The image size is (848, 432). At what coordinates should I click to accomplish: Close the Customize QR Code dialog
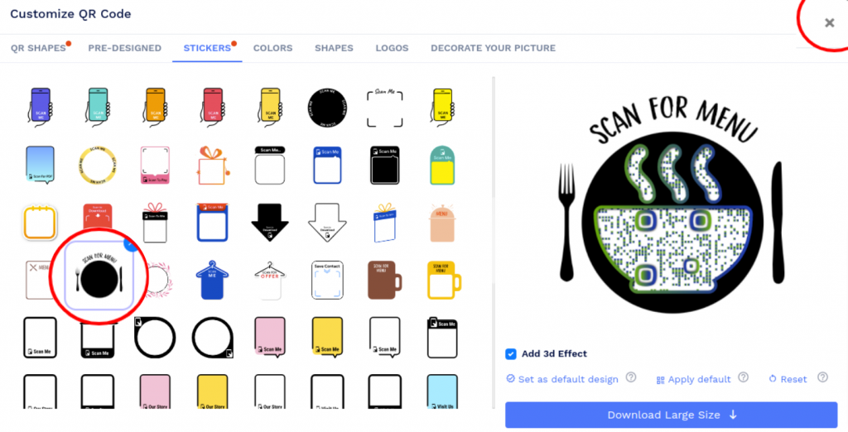tap(829, 22)
